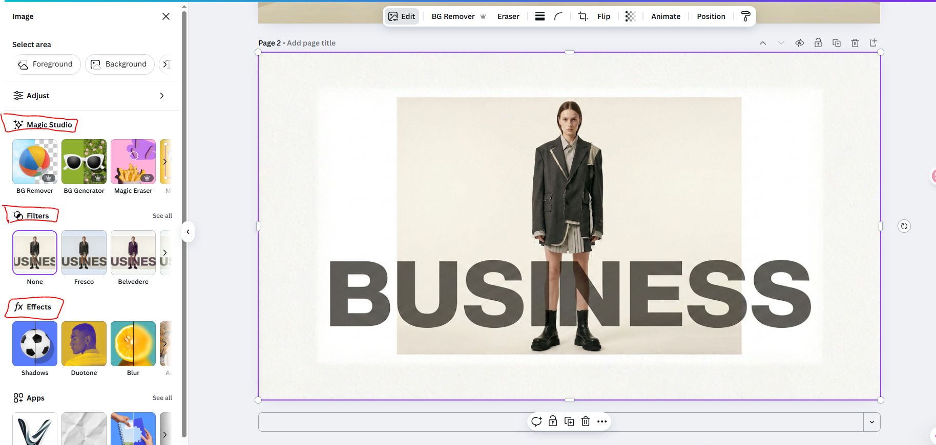The height and width of the screenshot is (445, 936).
Task: Click the Edit toolbar button
Action: (x=402, y=16)
